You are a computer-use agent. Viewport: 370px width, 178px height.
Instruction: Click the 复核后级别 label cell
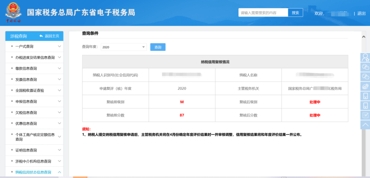(248, 102)
